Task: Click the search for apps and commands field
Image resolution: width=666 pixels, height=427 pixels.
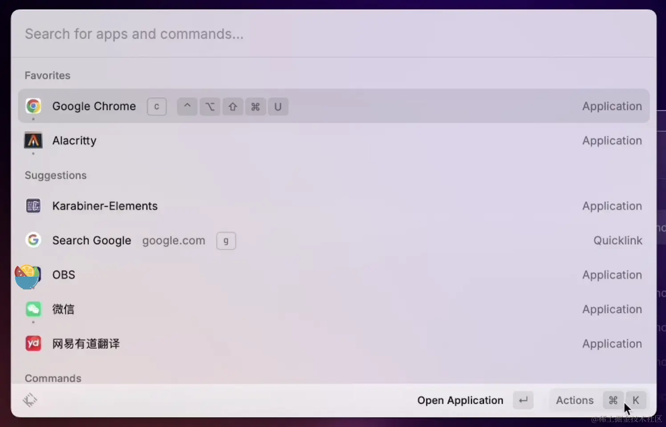Action: [x=333, y=34]
